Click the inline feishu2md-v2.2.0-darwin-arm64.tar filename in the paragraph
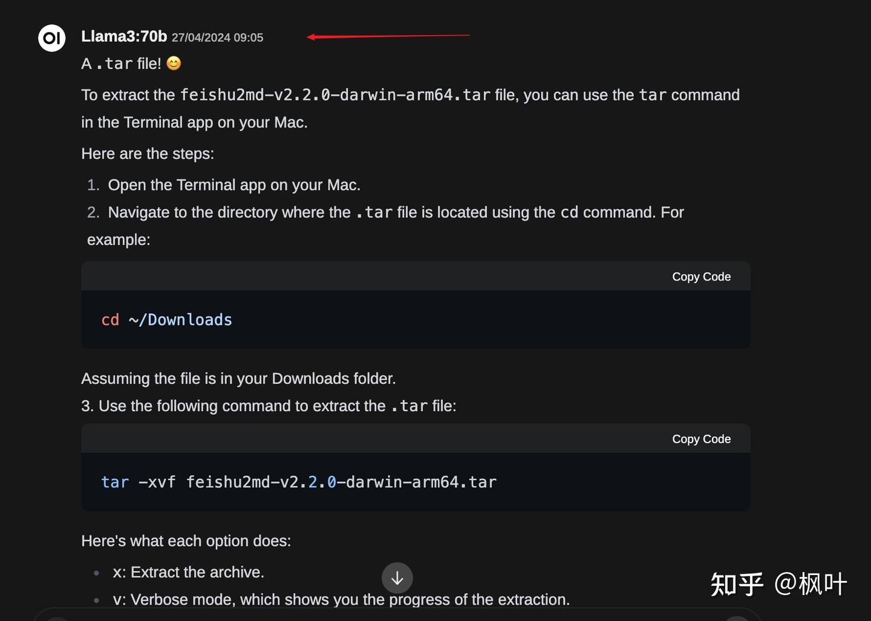Image resolution: width=871 pixels, height=621 pixels. point(335,96)
